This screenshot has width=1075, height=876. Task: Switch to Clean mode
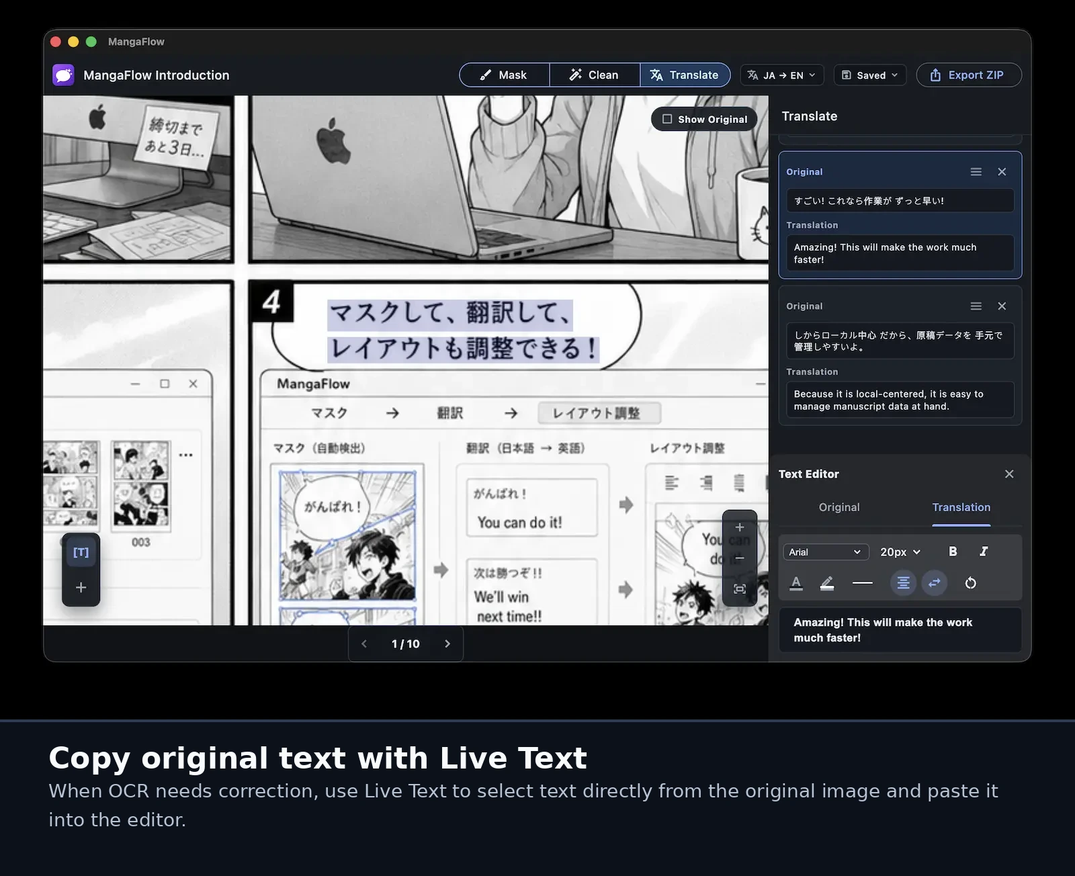click(x=595, y=75)
